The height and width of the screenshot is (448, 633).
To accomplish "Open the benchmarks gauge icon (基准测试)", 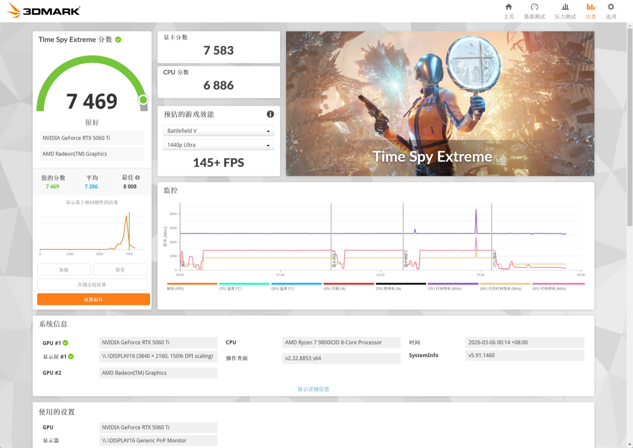I will pos(534,7).
